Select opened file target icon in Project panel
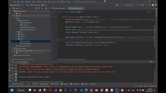This screenshot has width=166, height=93. coord(36,8)
